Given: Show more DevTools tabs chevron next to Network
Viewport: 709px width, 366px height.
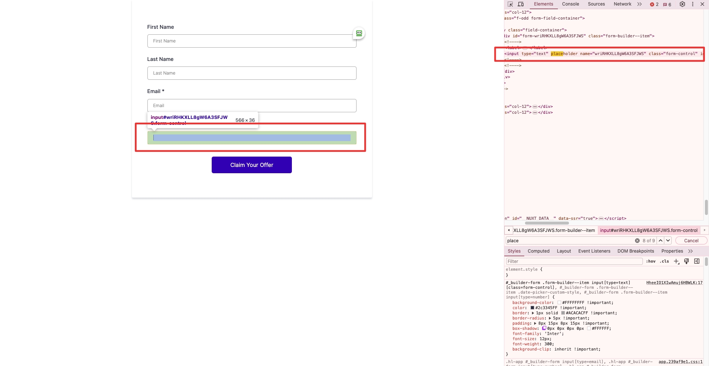Looking at the screenshot, I should coord(640,4).
